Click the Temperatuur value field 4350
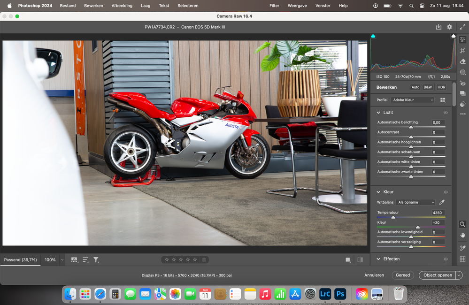This screenshot has width=469, height=305. tap(438, 213)
